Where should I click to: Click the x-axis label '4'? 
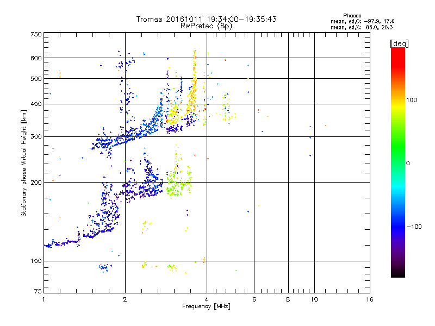[x=207, y=299]
